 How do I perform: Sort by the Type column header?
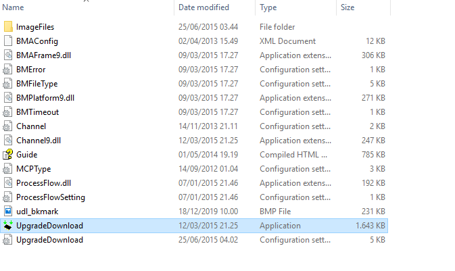click(x=268, y=7)
